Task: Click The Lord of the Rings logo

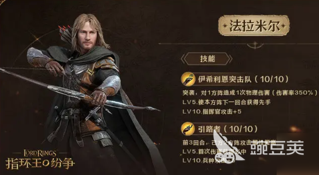Action: [39, 153]
